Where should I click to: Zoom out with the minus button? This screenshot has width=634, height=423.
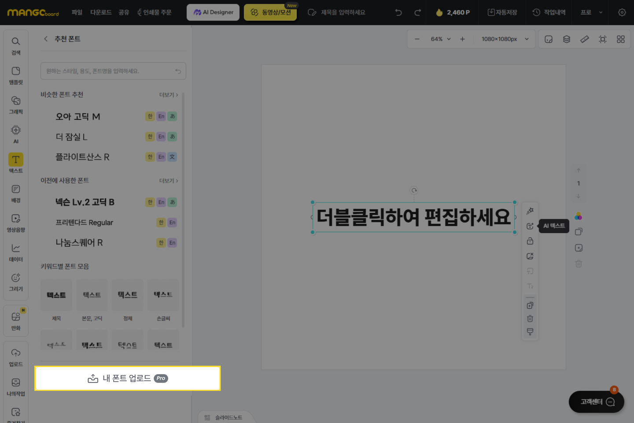[417, 39]
